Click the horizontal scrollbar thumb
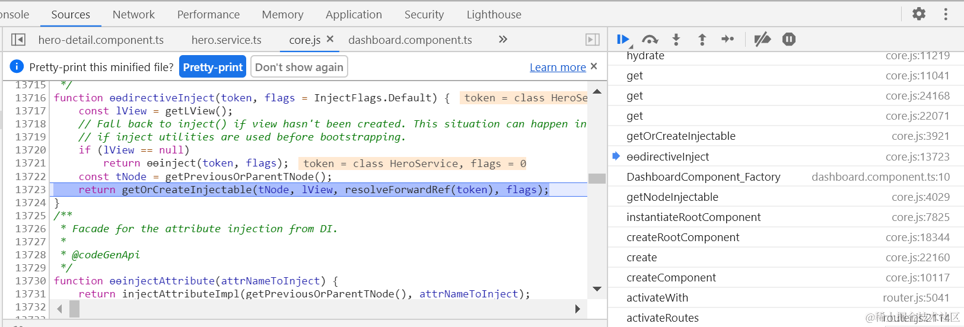Image resolution: width=964 pixels, height=327 pixels. [74, 309]
